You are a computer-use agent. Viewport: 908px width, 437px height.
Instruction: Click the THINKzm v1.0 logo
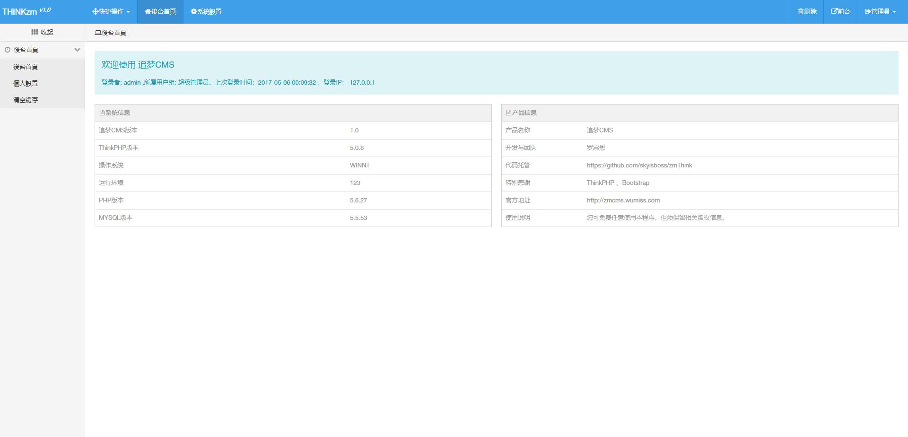26,11
